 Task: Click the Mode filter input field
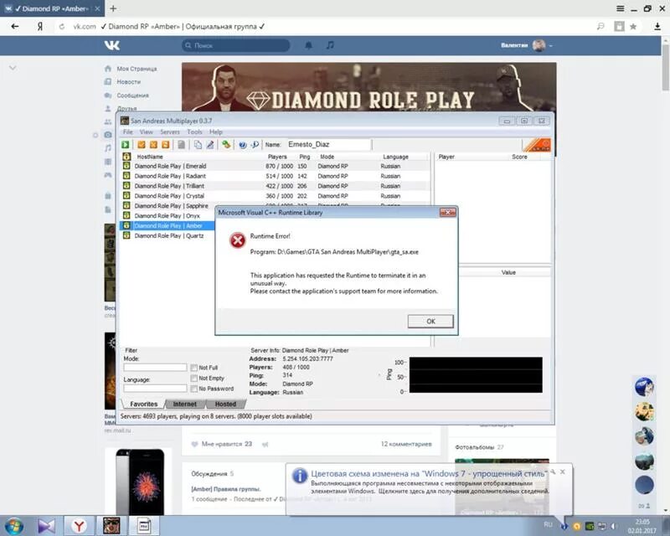tap(155, 367)
